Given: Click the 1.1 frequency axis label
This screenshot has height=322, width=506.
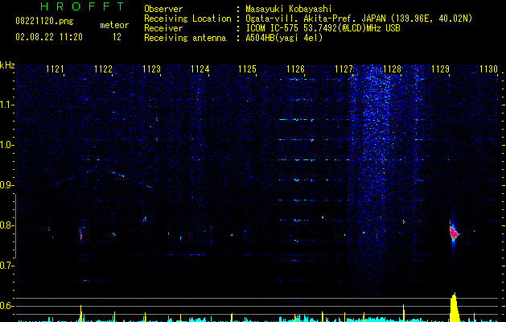Looking at the screenshot, I should 6,105.
